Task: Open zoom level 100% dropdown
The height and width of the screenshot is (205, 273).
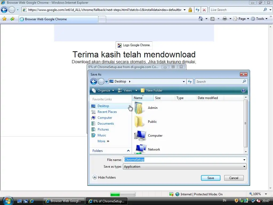Action: pyautogui.click(x=266, y=194)
